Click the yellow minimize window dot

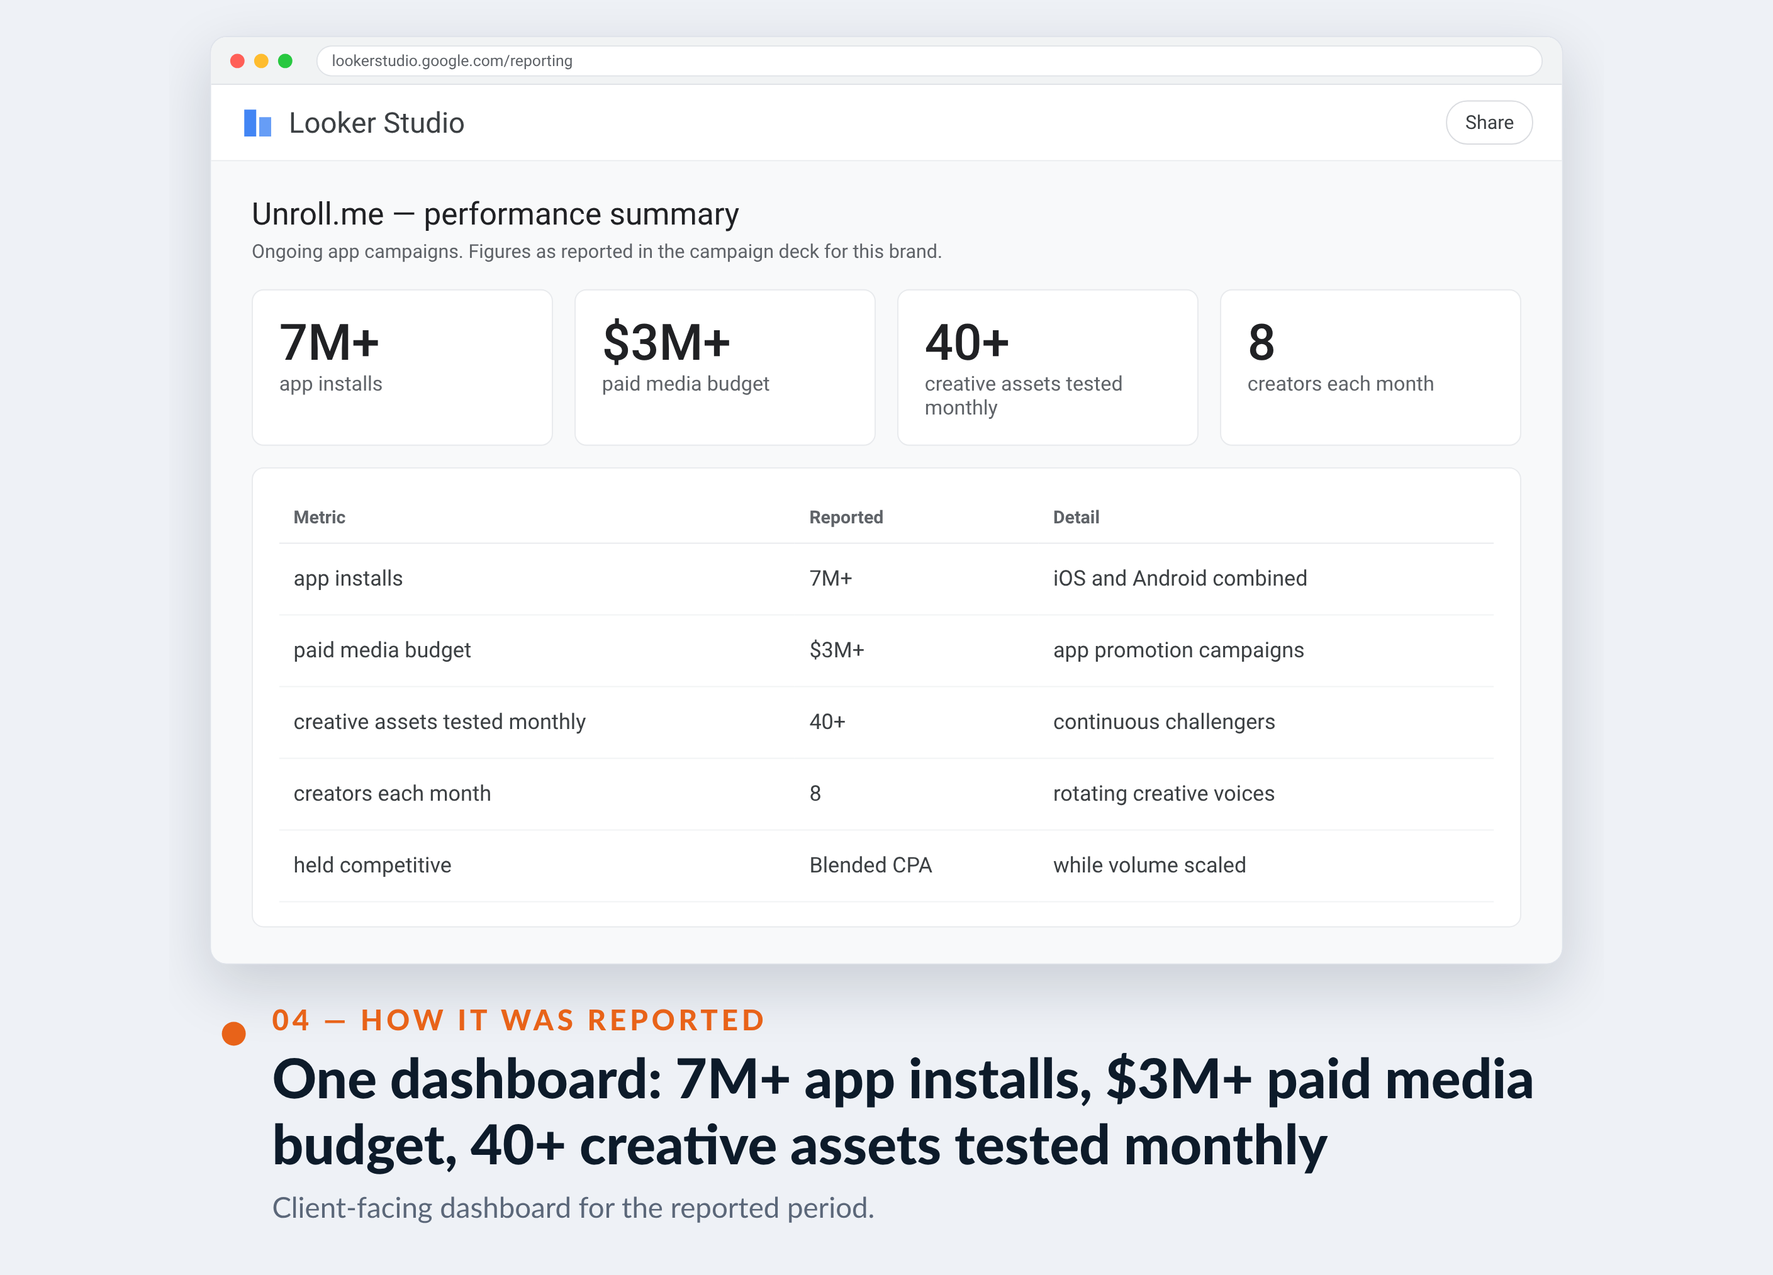point(261,61)
